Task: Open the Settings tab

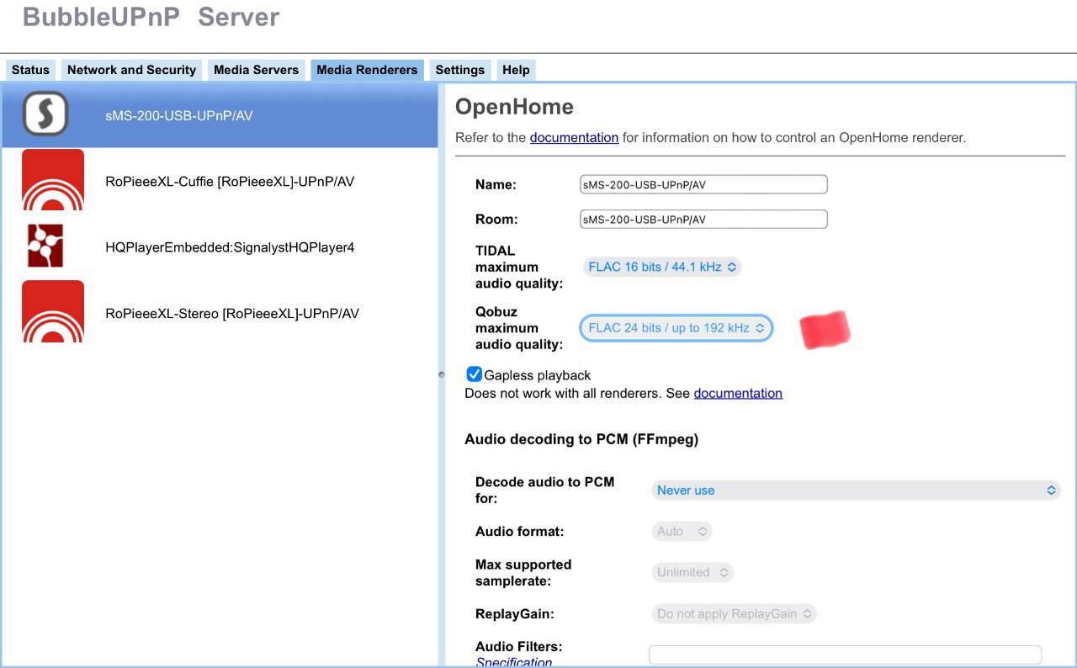Action: [x=459, y=70]
